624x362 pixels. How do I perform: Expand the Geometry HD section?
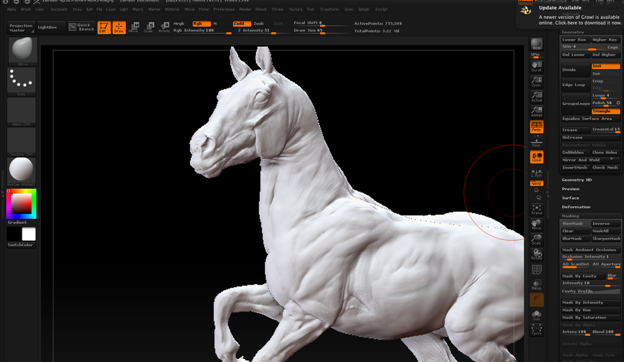pos(576,180)
